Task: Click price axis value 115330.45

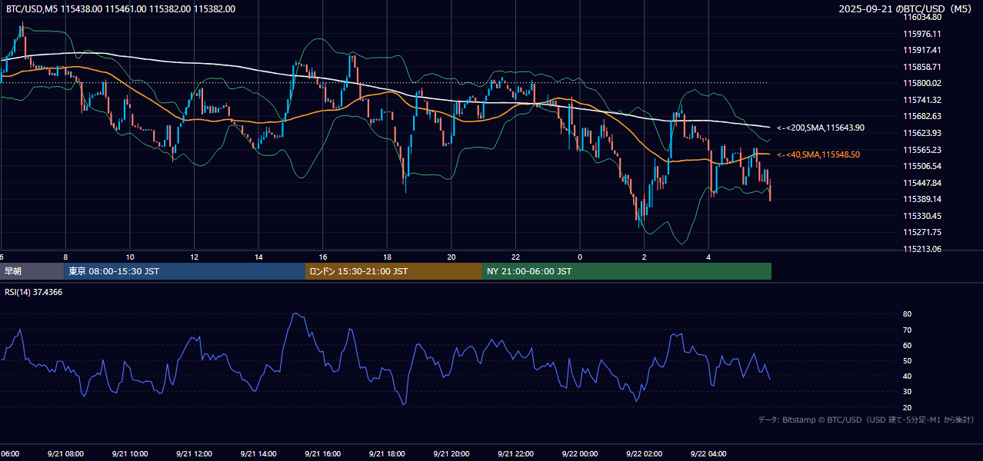Action: pos(922,216)
